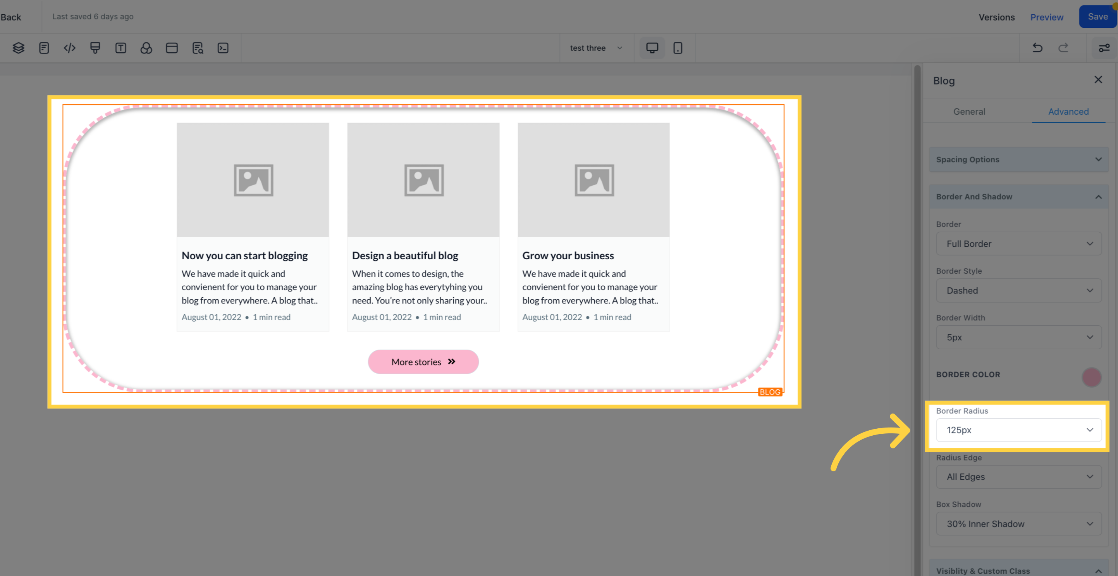This screenshot has height=576, width=1118.
Task: Expand the Spacing Options section
Action: 1018,159
